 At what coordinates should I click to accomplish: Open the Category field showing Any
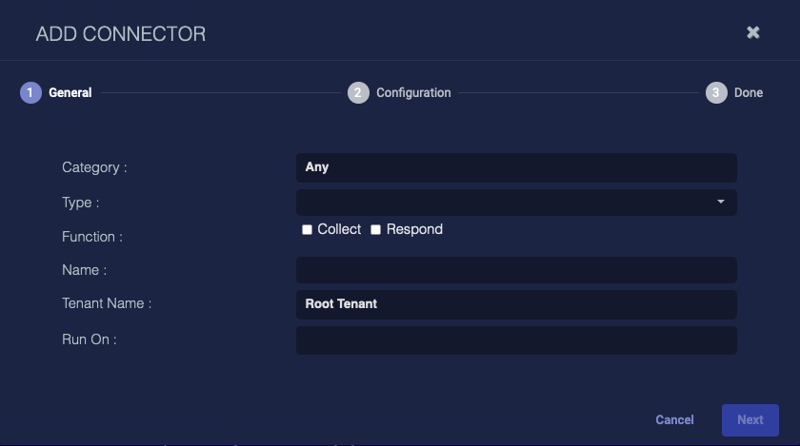(x=516, y=167)
